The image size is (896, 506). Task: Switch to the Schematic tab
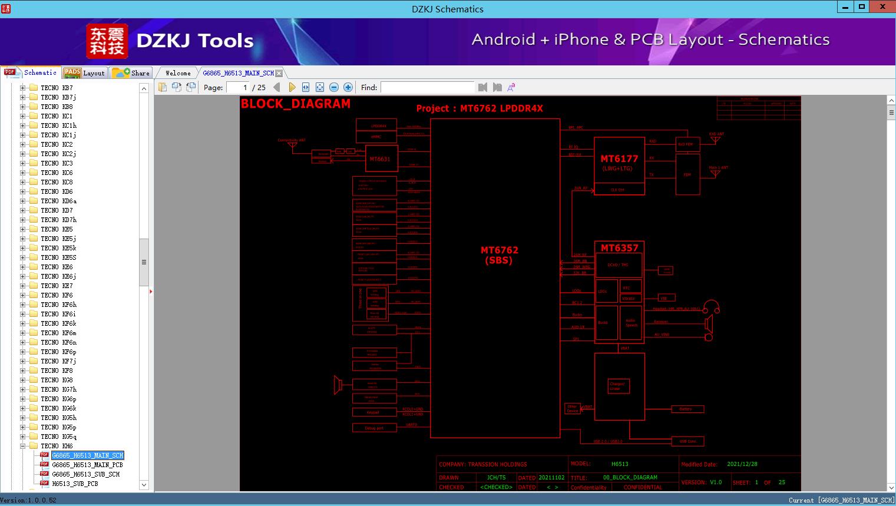tap(31, 72)
